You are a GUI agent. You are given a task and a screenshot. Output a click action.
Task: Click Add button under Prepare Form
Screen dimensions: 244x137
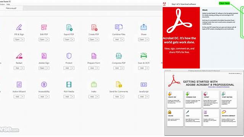(x=92, y=68)
